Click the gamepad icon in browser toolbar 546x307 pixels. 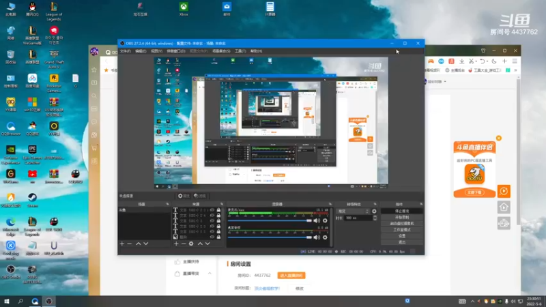(431, 61)
